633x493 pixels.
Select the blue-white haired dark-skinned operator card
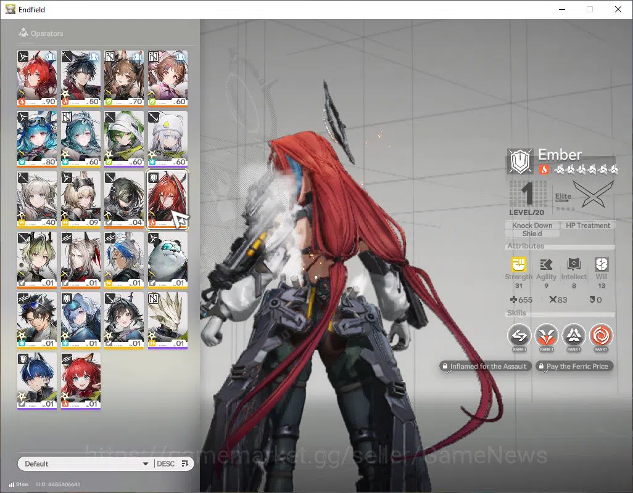[124, 260]
